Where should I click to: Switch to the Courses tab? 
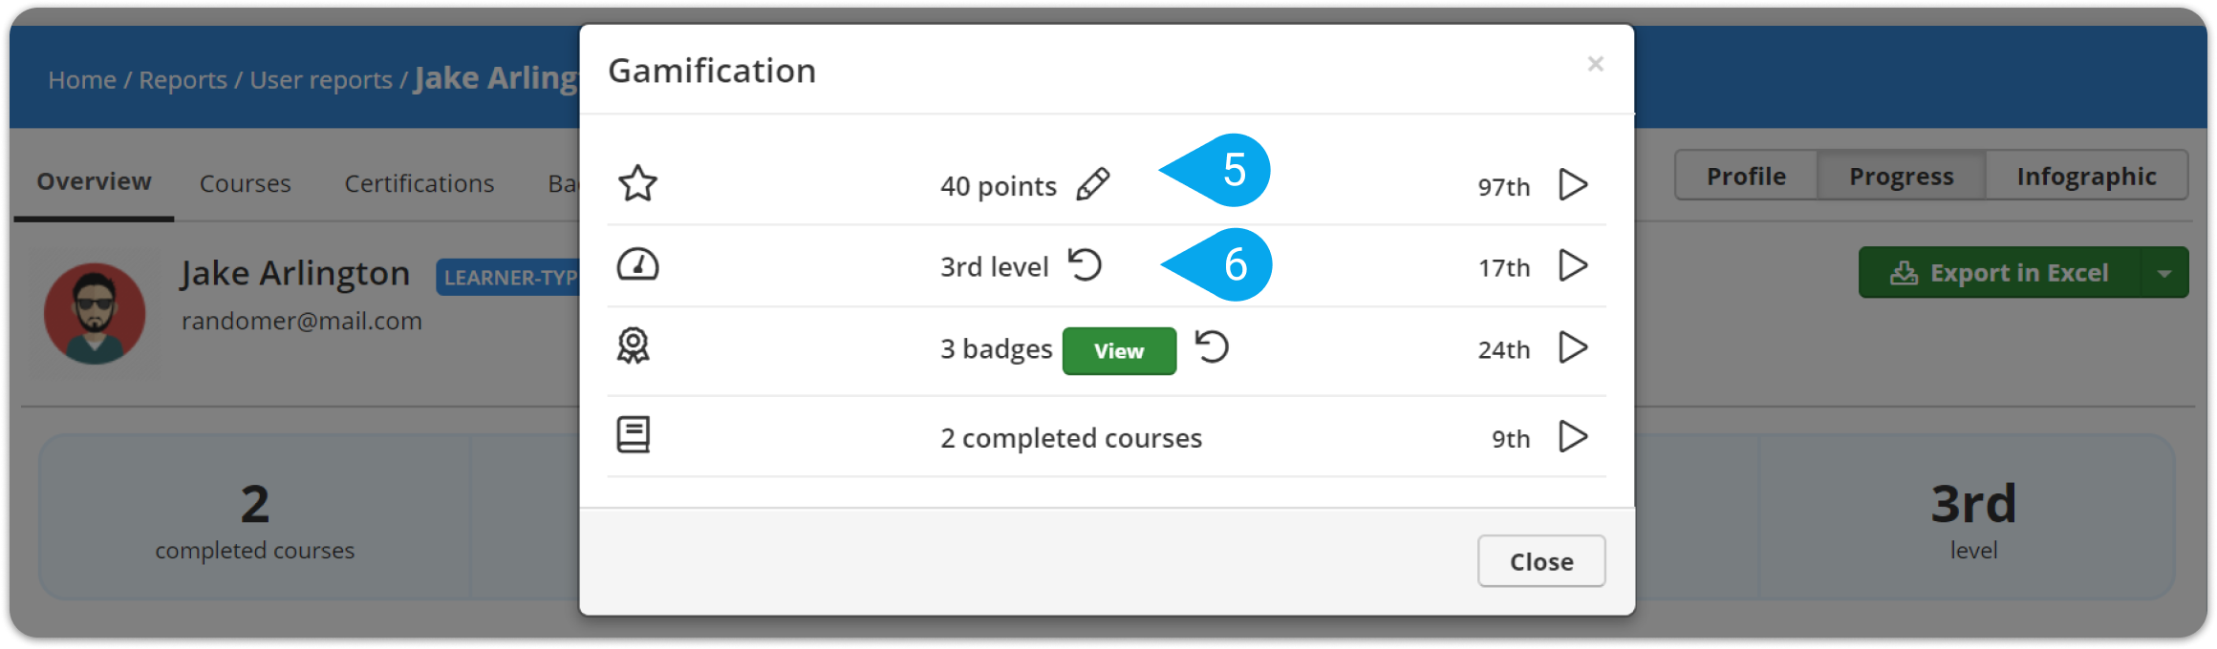pos(245,183)
